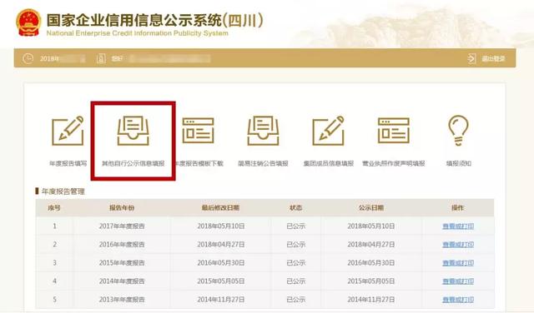This screenshot has width=534, height=313.
Task: Click the 填报须知 label text
Action: click(458, 163)
